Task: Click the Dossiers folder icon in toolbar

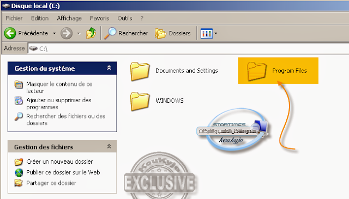Action: [160, 34]
